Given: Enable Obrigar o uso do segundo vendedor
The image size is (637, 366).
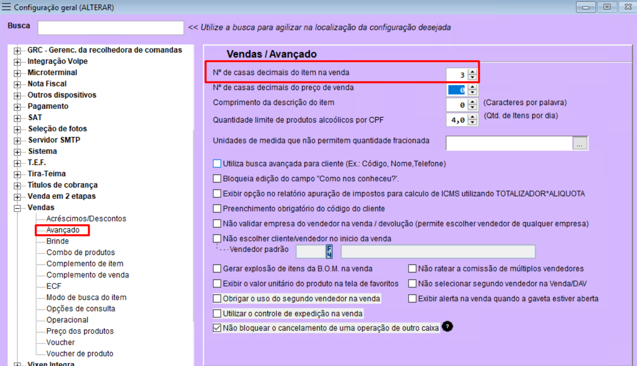Looking at the screenshot, I should 217,298.
